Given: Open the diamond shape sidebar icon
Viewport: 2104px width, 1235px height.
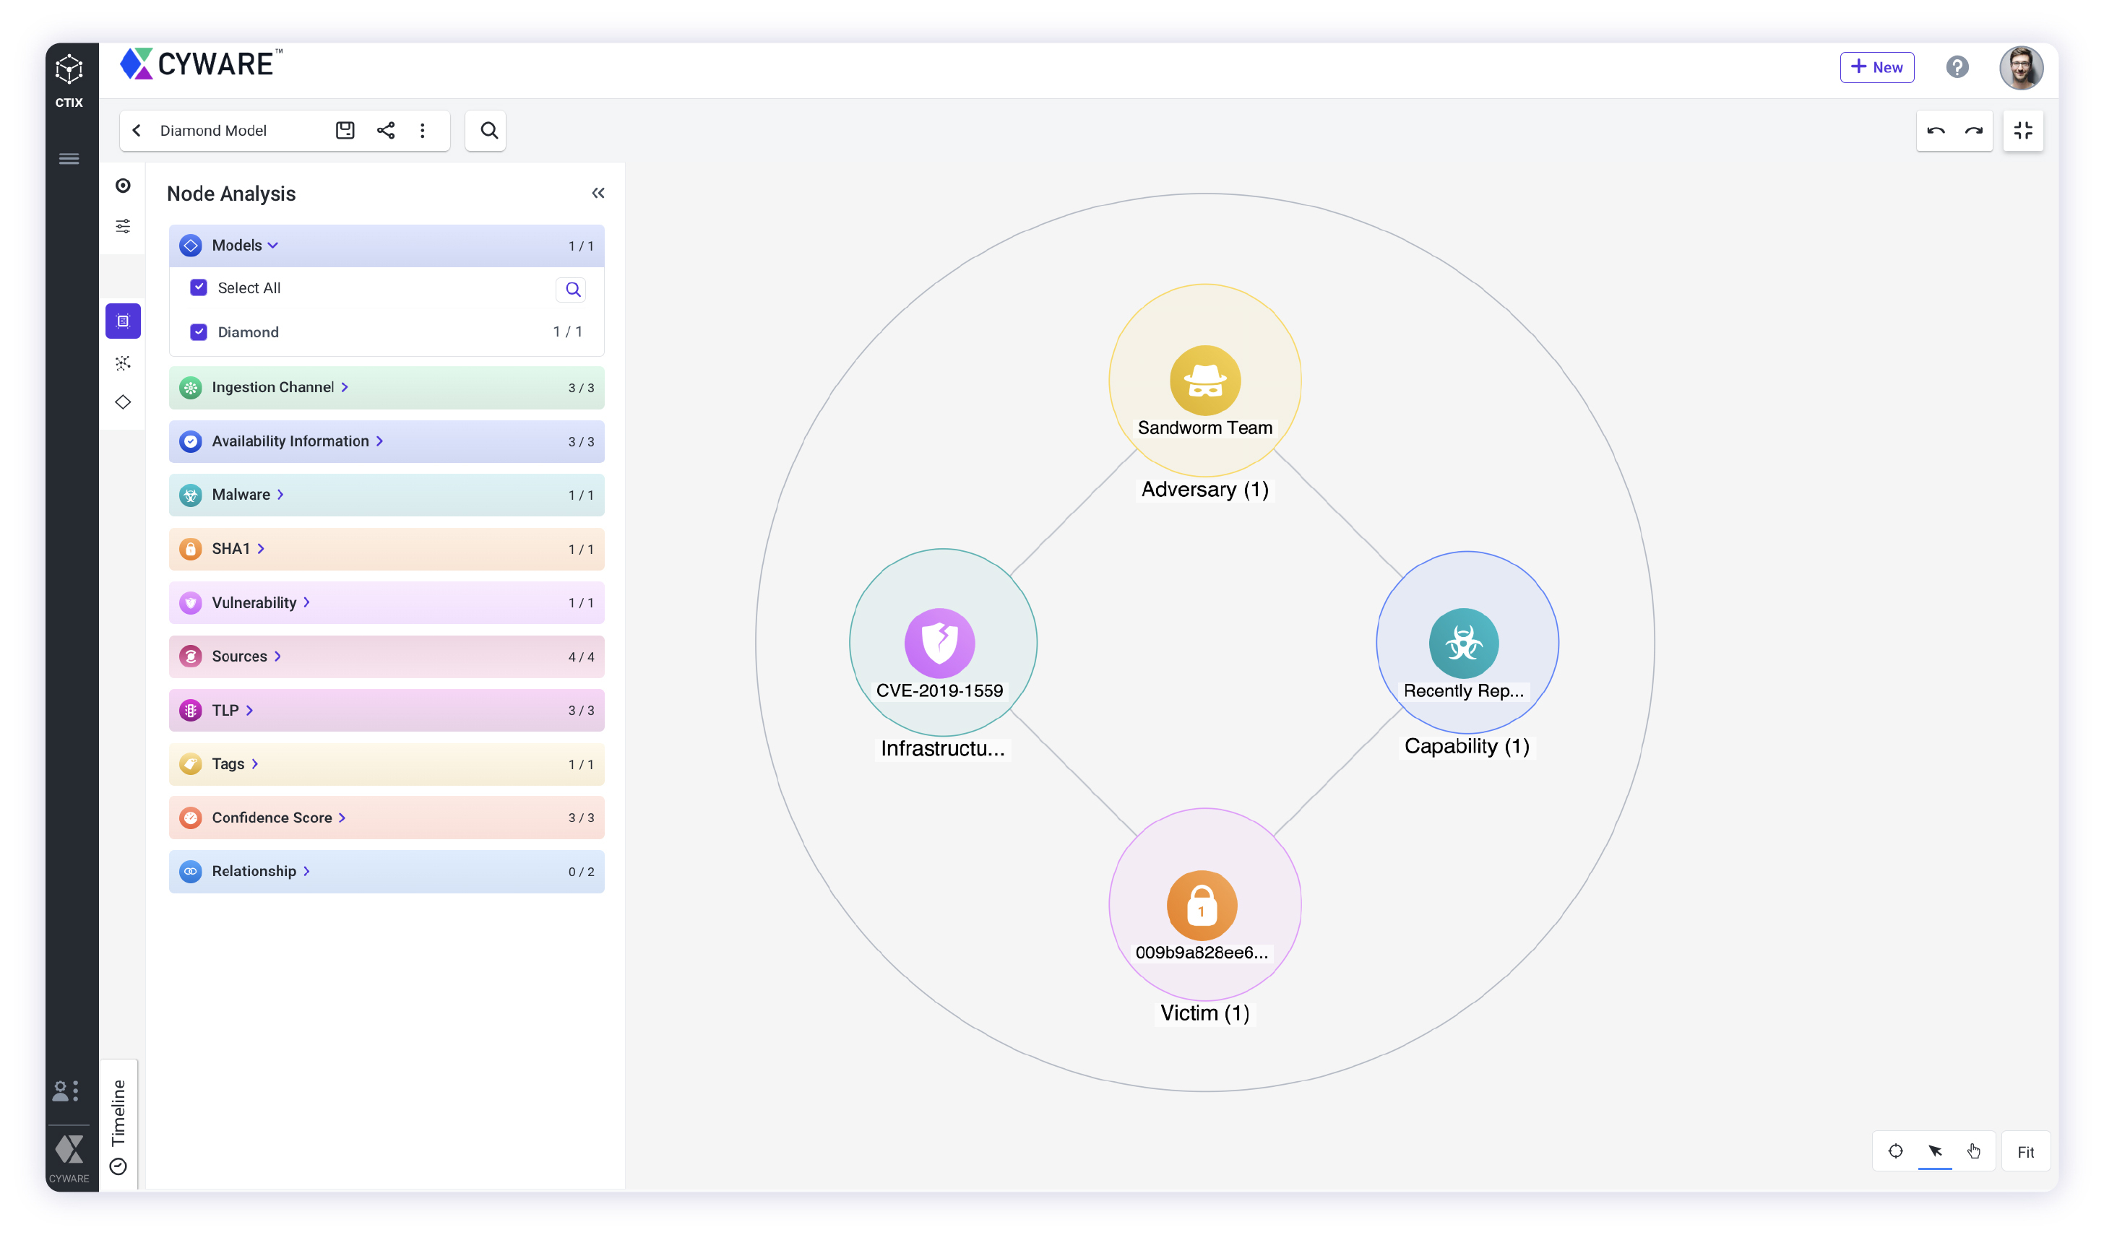Looking at the screenshot, I should point(123,402).
